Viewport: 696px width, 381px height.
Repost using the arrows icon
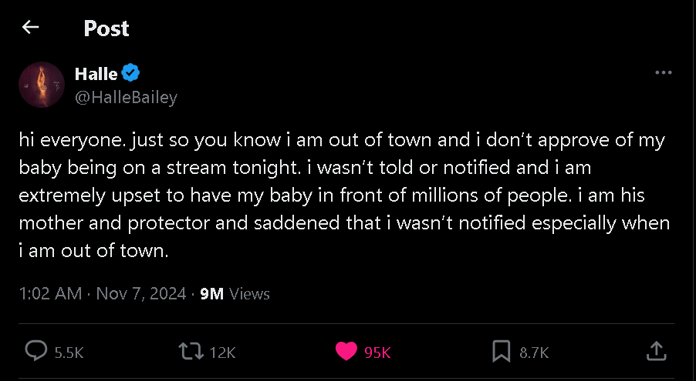(189, 352)
